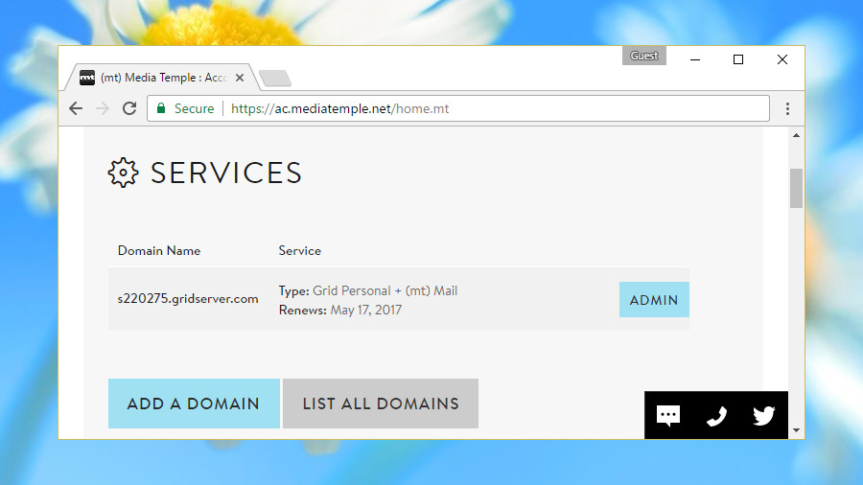Click the green padlock Secure icon
The height and width of the screenshot is (485, 863).
click(161, 107)
